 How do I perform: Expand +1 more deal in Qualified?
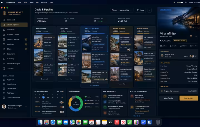(68, 79)
